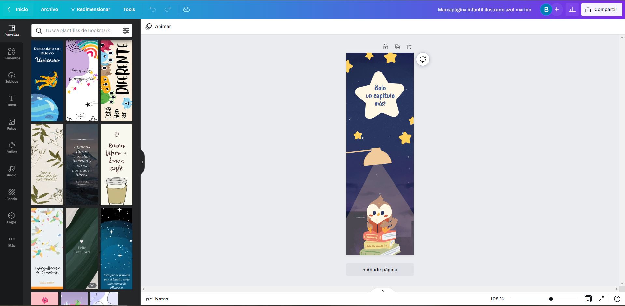Image resolution: width=625 pixels, height=306 pixels.
Task: Open the page grid view icon
Action: coord(588,299)
